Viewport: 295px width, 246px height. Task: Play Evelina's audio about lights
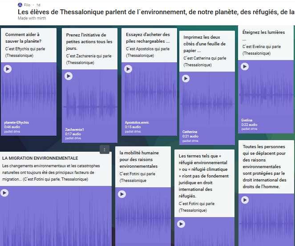(x=244, y=67)
